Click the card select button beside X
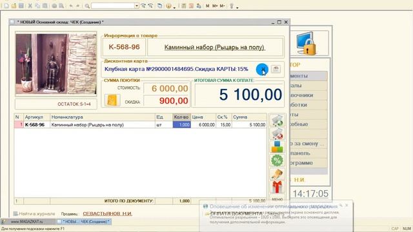Screen dimensions: 413x232 [276, 69]
